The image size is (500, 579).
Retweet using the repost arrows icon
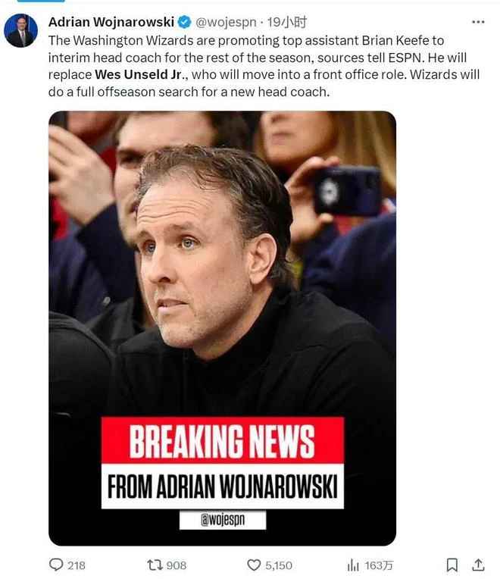point(155,565)
